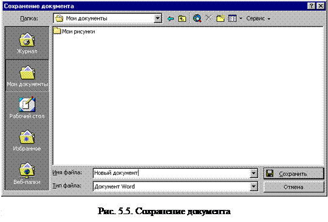This screenshot has width=328, height=222.
Task: Select the Мои рисунки folder
Action: click(x=74, y=31)
